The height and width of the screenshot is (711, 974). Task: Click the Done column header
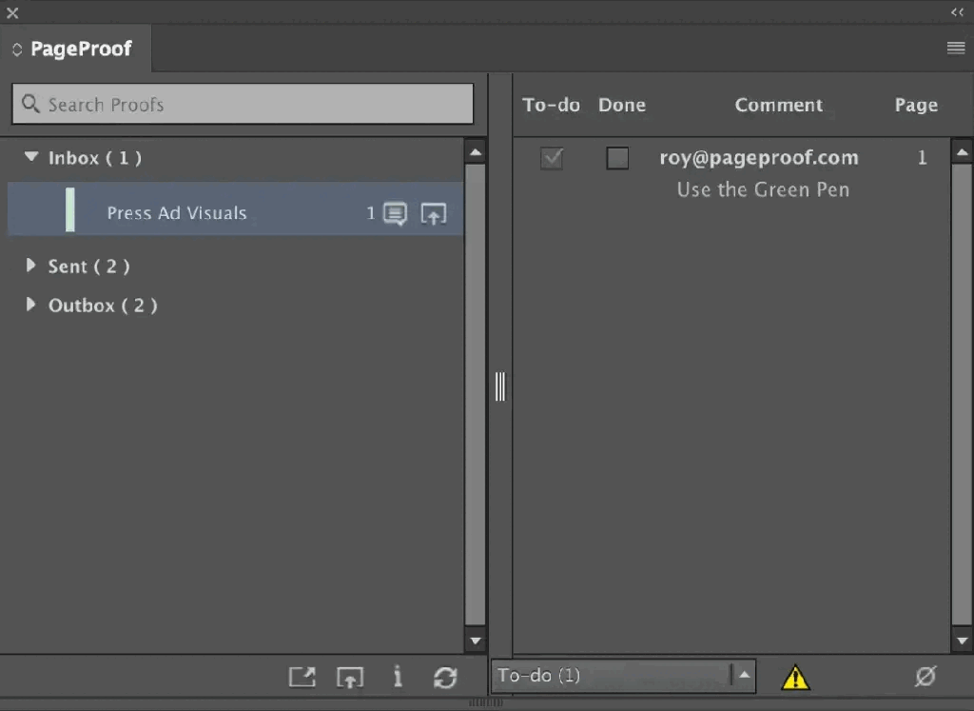point(621,105)
